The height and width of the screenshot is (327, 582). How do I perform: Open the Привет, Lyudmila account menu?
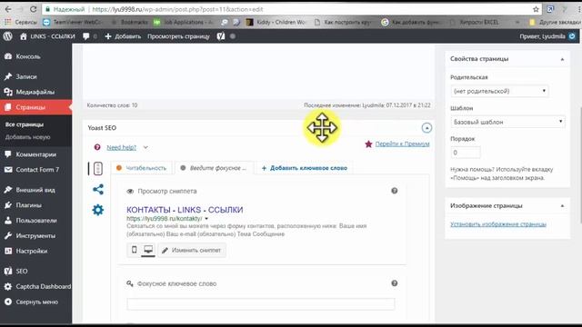coord(547,36)
